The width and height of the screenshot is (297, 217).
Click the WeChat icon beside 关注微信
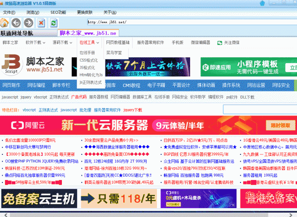click(219, 43)
